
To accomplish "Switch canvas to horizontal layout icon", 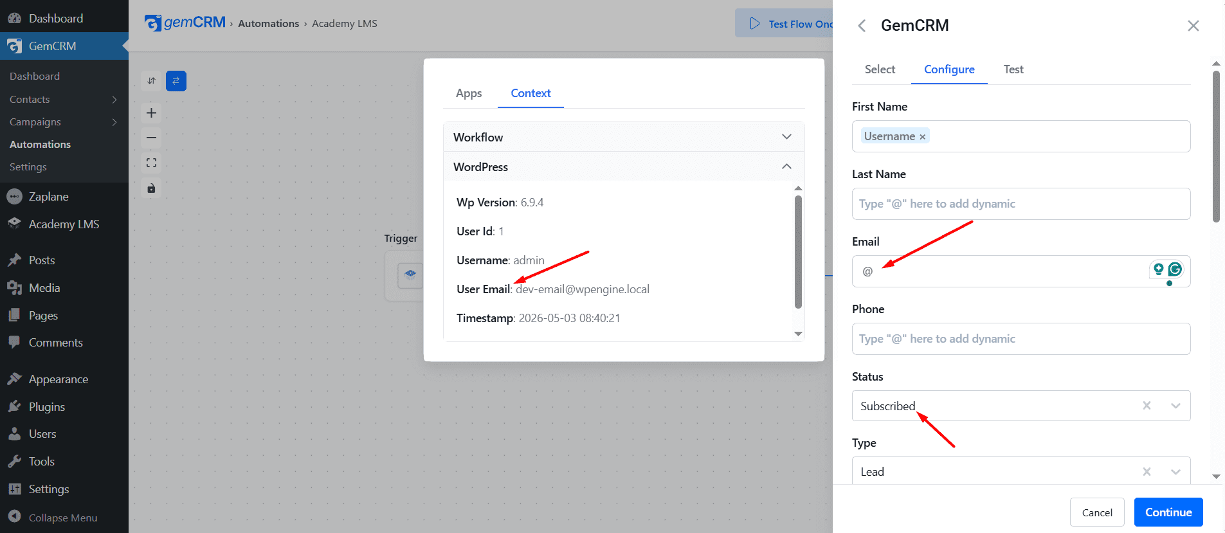I will (x=176, y=81).
